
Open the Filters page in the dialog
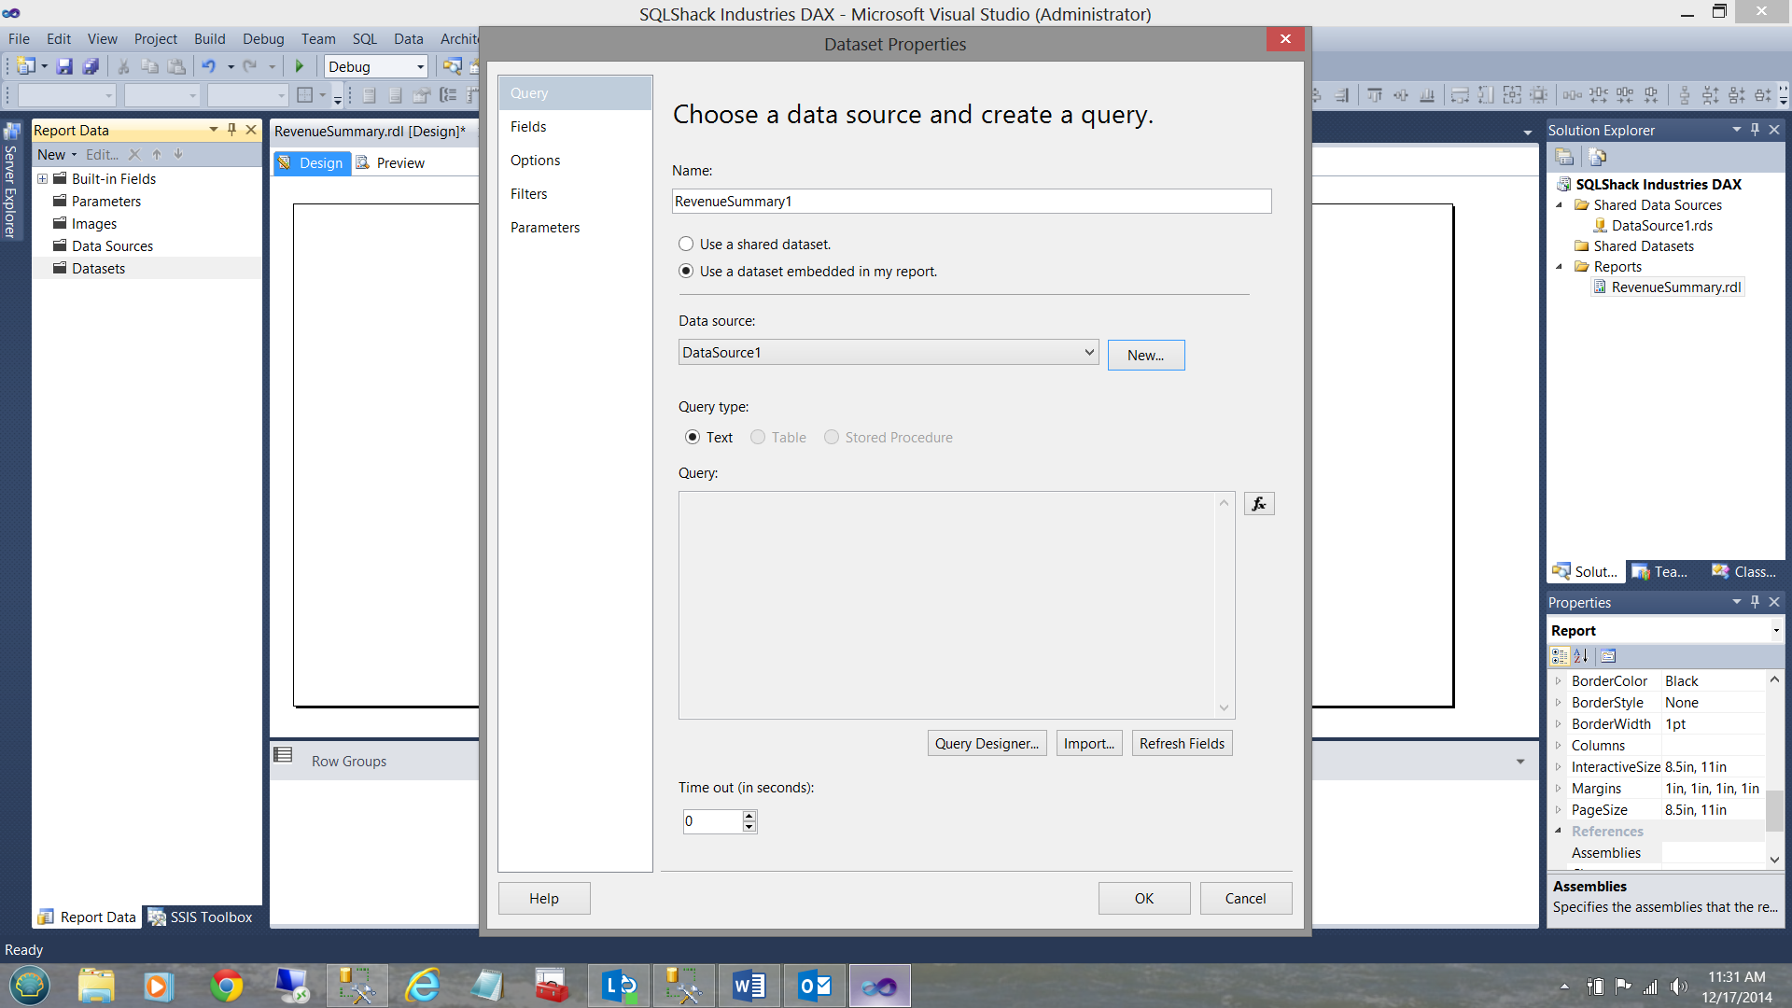(x=528, y=194)
